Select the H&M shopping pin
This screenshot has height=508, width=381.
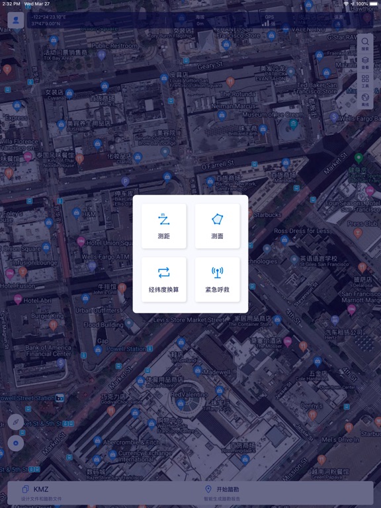[x=77, y=213]
